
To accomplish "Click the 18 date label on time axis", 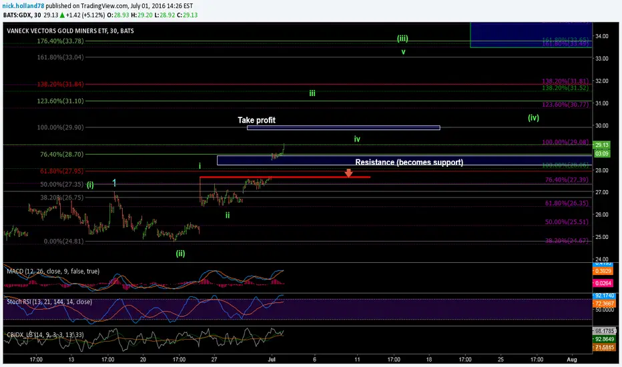I will [429, 360].
